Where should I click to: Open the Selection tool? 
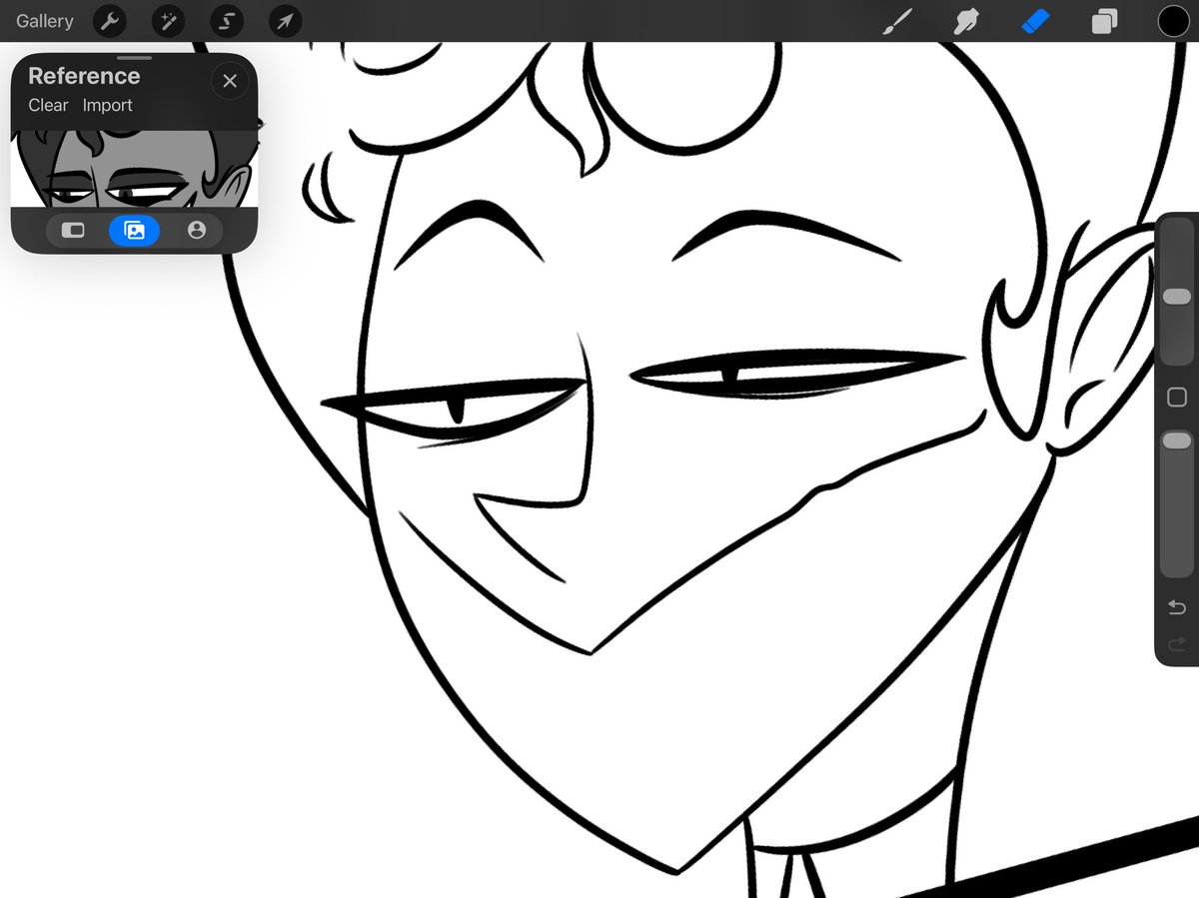tap(227, 21)
